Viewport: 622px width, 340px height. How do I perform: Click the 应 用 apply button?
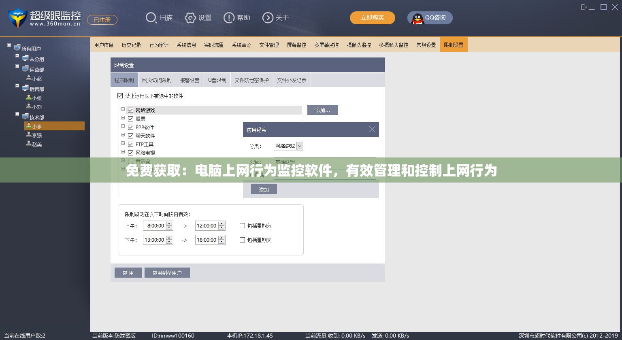tap(128, 273)
